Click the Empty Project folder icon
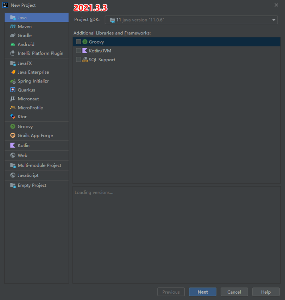The width and height of the screenshot is (285, 300). [x=13, y=185]
